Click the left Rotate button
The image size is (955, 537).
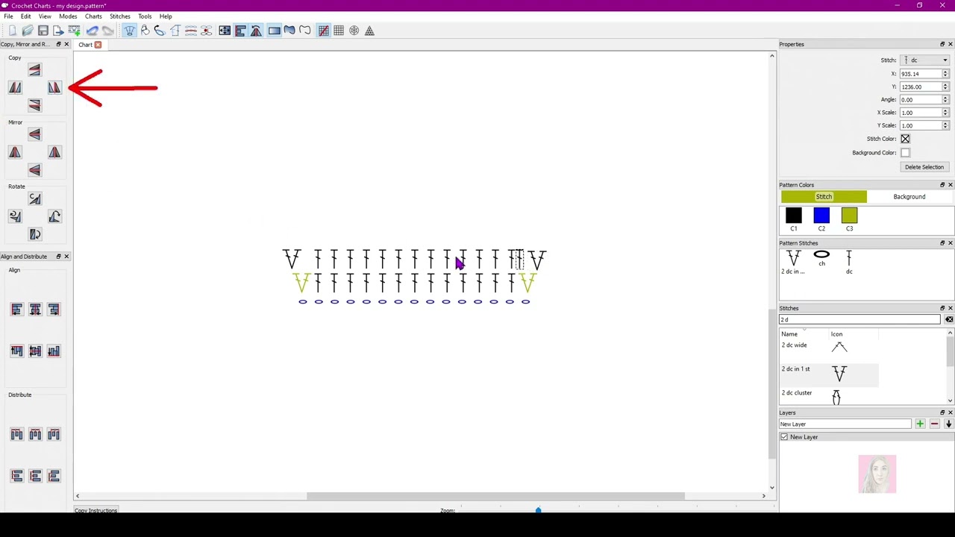[15, 216]
